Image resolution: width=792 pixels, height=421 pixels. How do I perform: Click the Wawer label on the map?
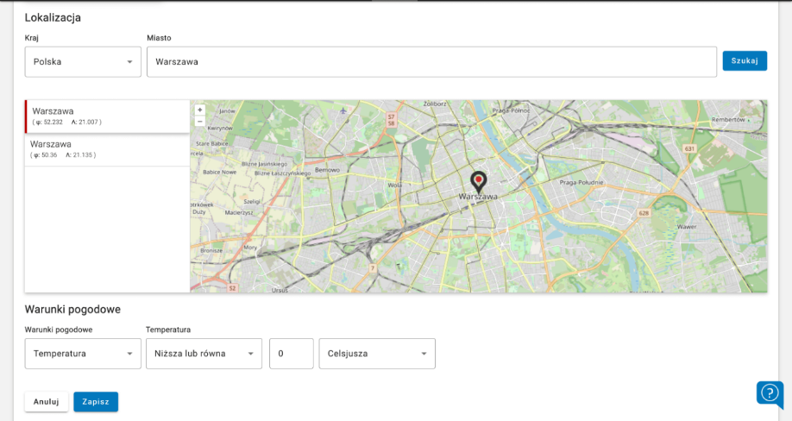pos(687,227)
